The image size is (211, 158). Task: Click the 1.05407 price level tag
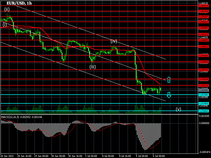204,28
